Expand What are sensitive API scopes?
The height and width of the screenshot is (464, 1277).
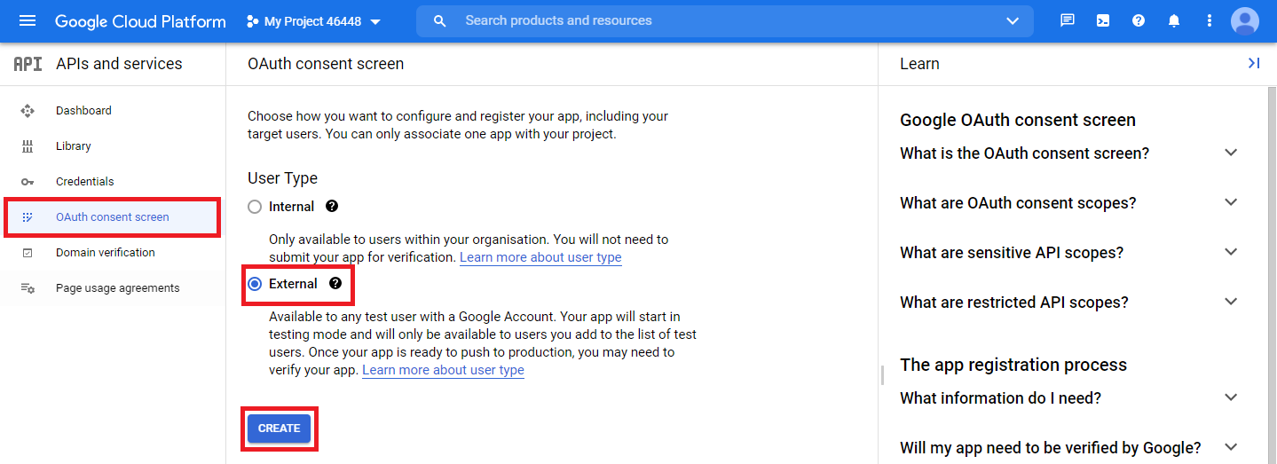point(1068,253)
